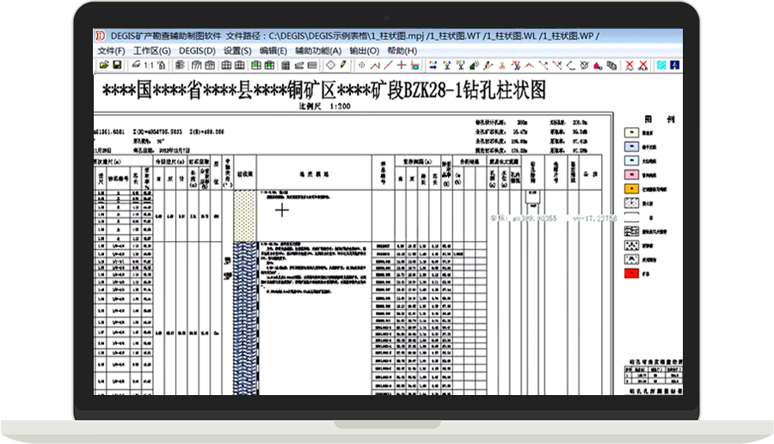Click the red legend swatch
Viewport: 774px width, 444px height.
click(x=630, y=273)
